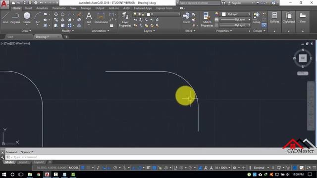Choose the Scale tool in Modify panel
Image resolution: width=317 pixels, height=178 pixels.
click(x=63, y=25)
